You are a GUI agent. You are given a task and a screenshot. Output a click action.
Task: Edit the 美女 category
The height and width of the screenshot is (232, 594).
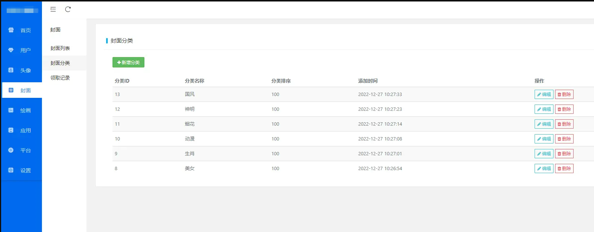544,168
